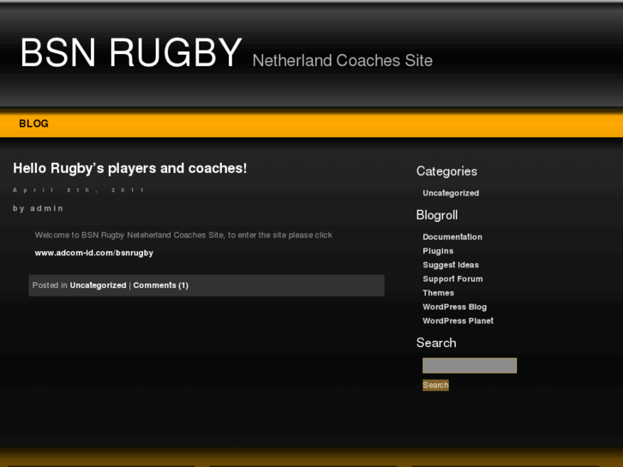
Task: Click the Search submit button
Action: (435, 385)
